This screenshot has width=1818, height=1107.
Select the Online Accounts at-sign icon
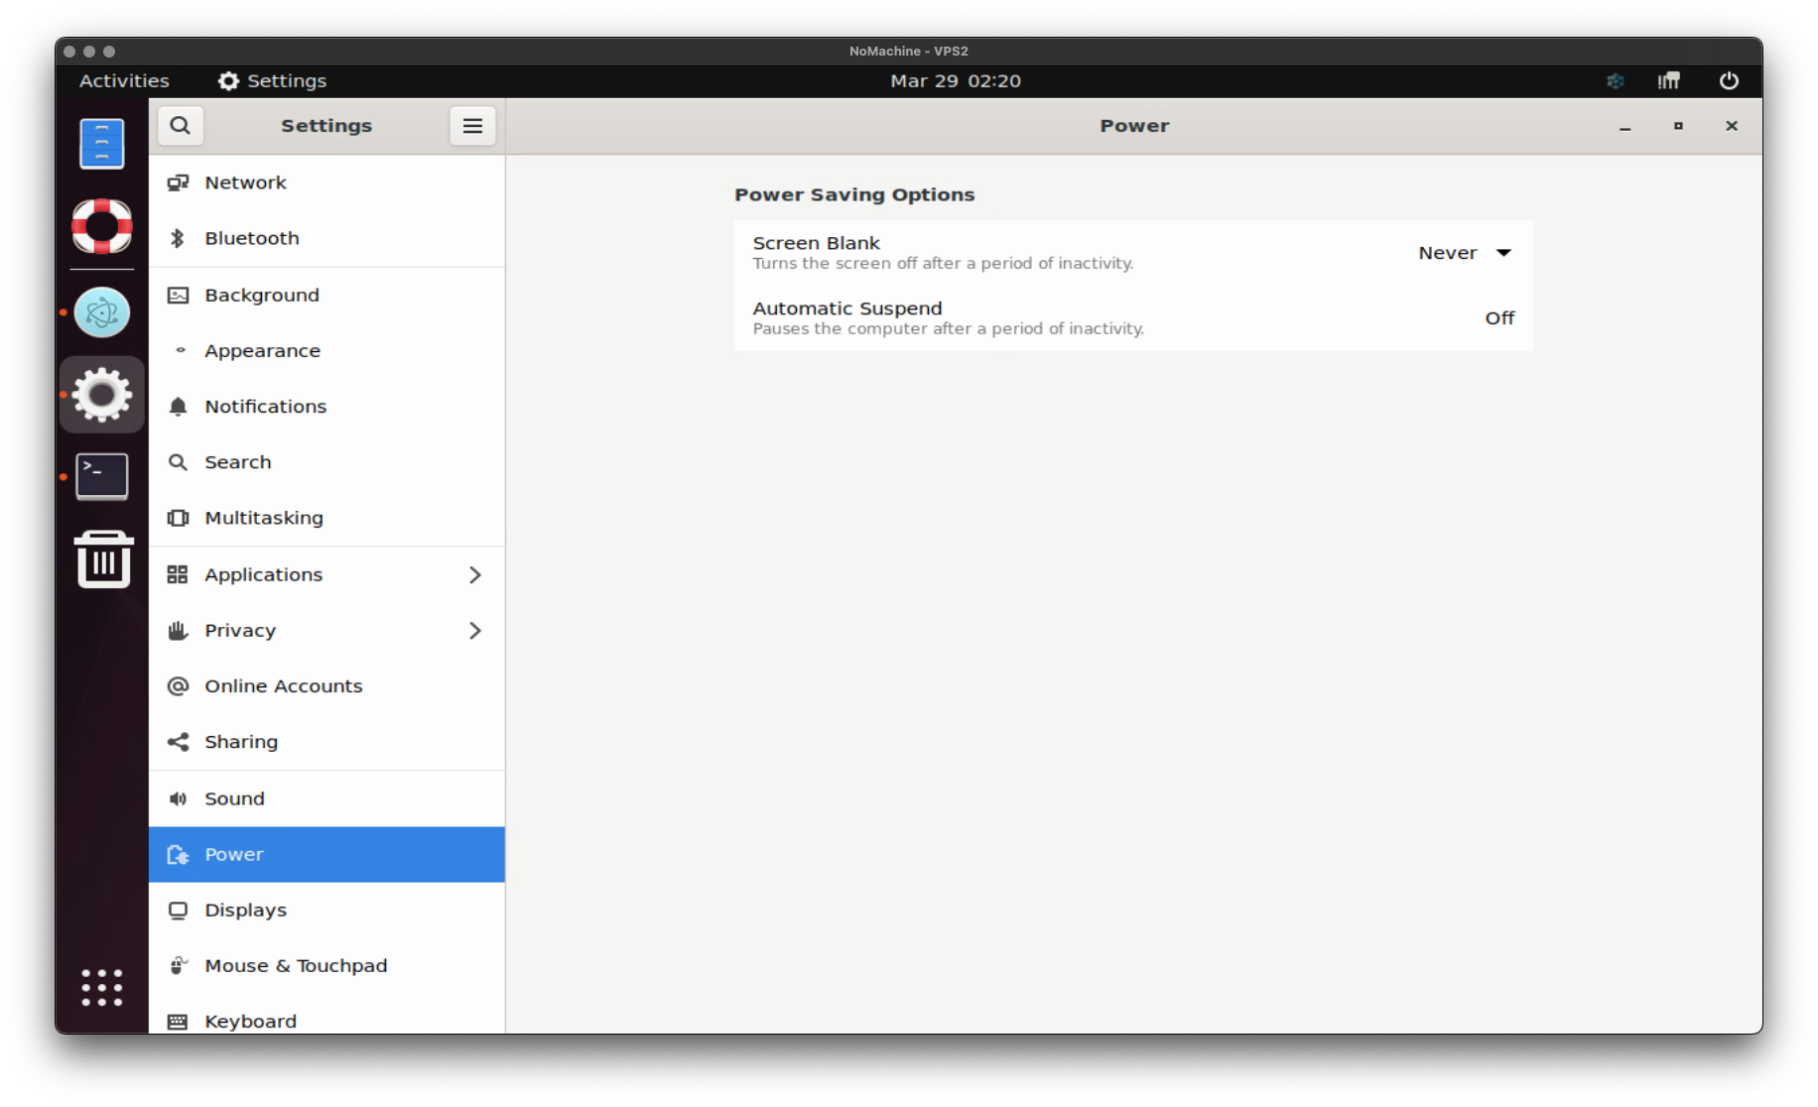tap(179, 686)
